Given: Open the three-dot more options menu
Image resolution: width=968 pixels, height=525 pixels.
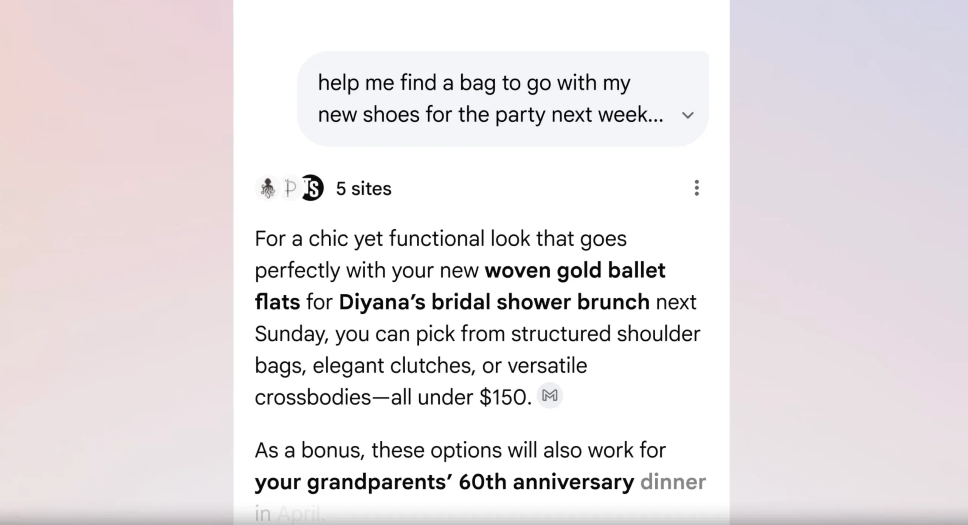Looking at the screenshot, I should click(697, 188).
